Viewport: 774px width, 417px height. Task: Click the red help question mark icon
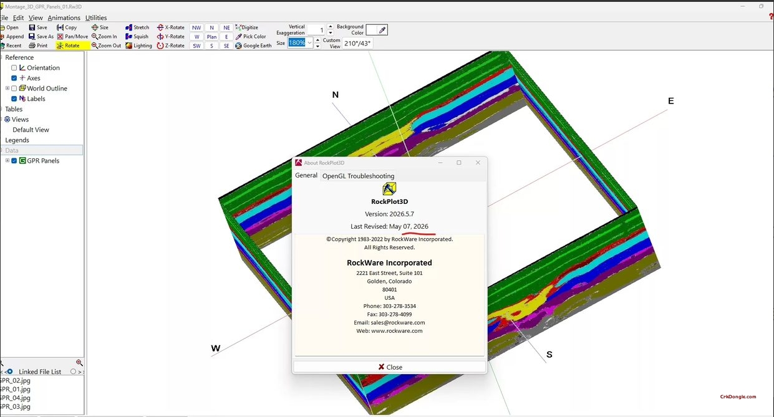(x=771, y=17)
